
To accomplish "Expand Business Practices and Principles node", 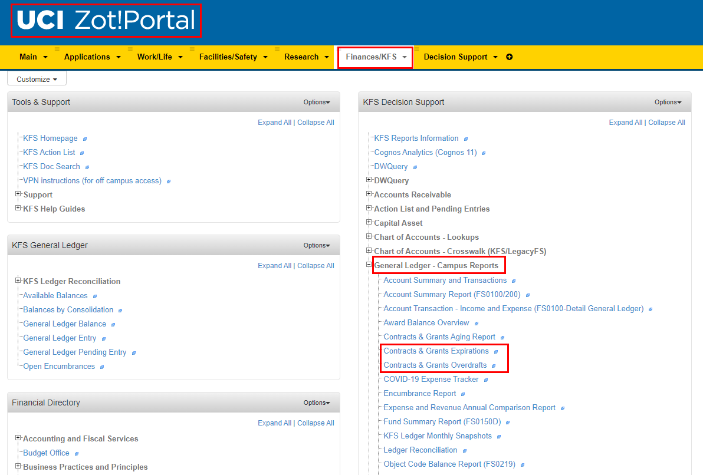I will click(x=18, y=466).
